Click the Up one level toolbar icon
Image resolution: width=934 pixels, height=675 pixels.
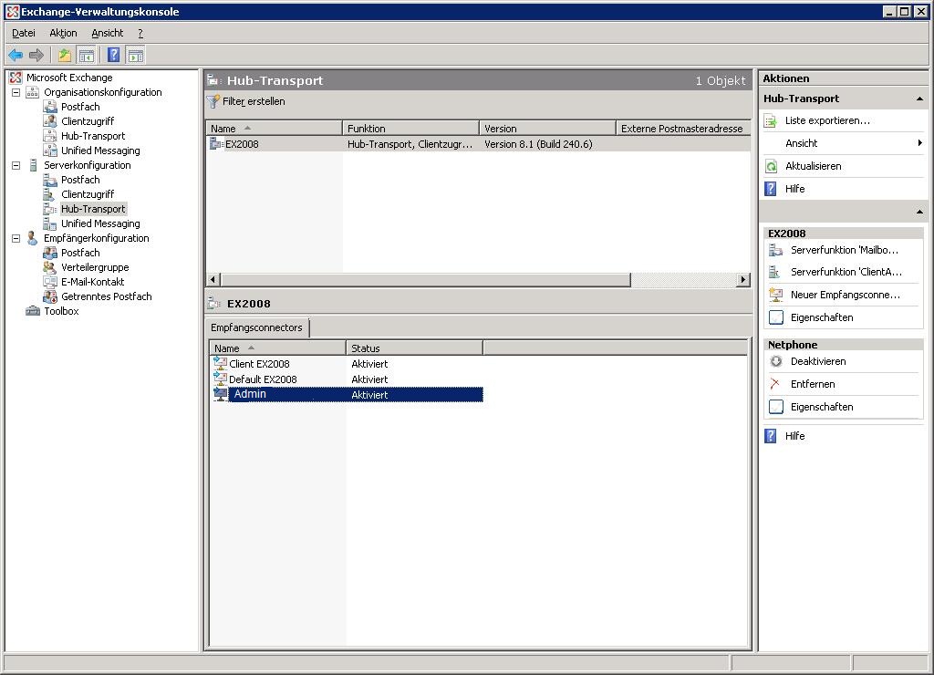click(65, 56)
